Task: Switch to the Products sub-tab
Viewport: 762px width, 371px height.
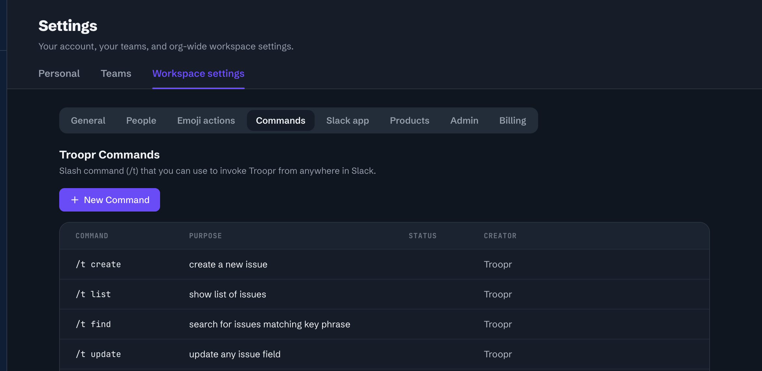Action: click(x=410, y=120)
